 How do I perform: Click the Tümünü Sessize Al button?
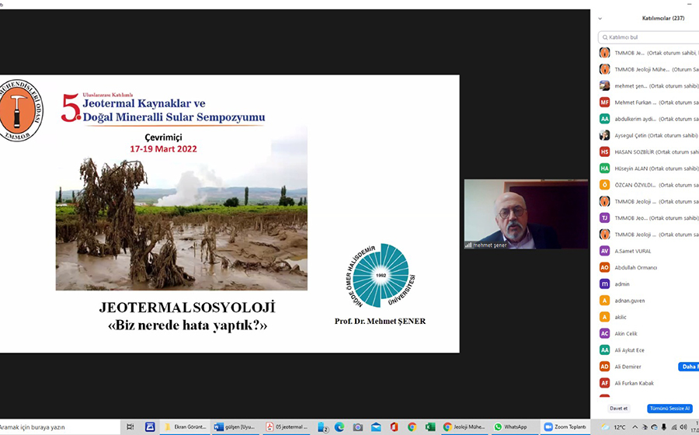click(x=669, y=409)
